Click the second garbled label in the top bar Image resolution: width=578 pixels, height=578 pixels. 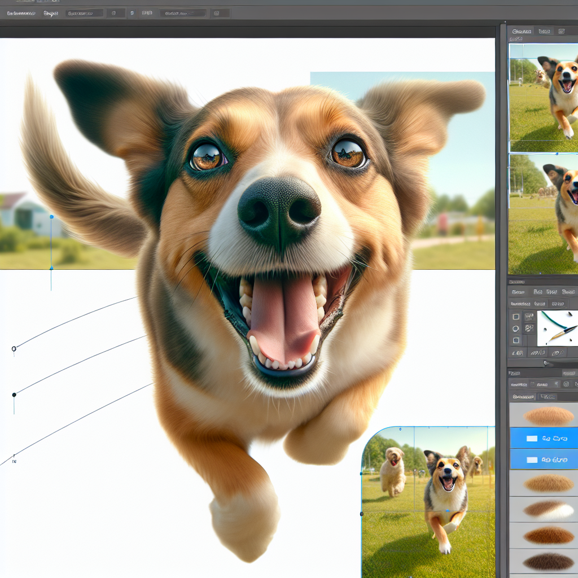(x=50, y=14)
